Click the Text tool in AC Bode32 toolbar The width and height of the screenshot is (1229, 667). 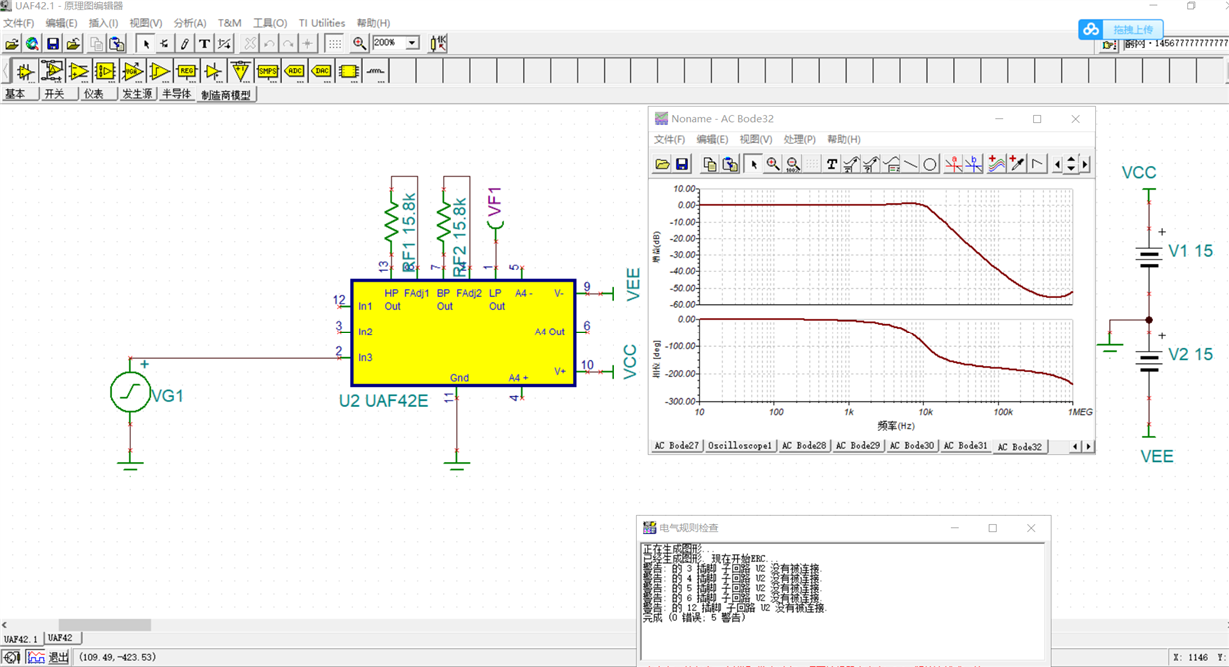click(x=831, y=164)
